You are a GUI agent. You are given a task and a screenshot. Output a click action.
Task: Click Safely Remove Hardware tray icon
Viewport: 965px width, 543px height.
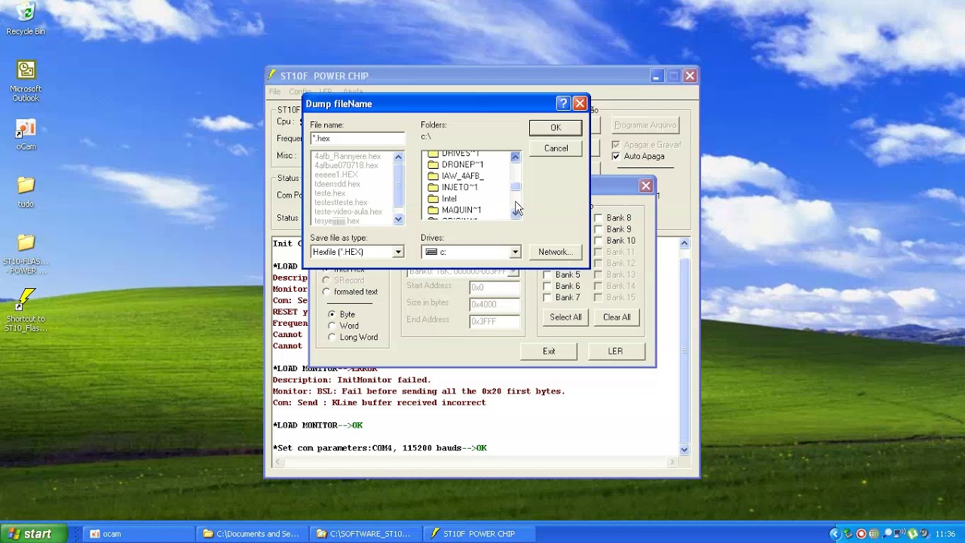[848, 534]
